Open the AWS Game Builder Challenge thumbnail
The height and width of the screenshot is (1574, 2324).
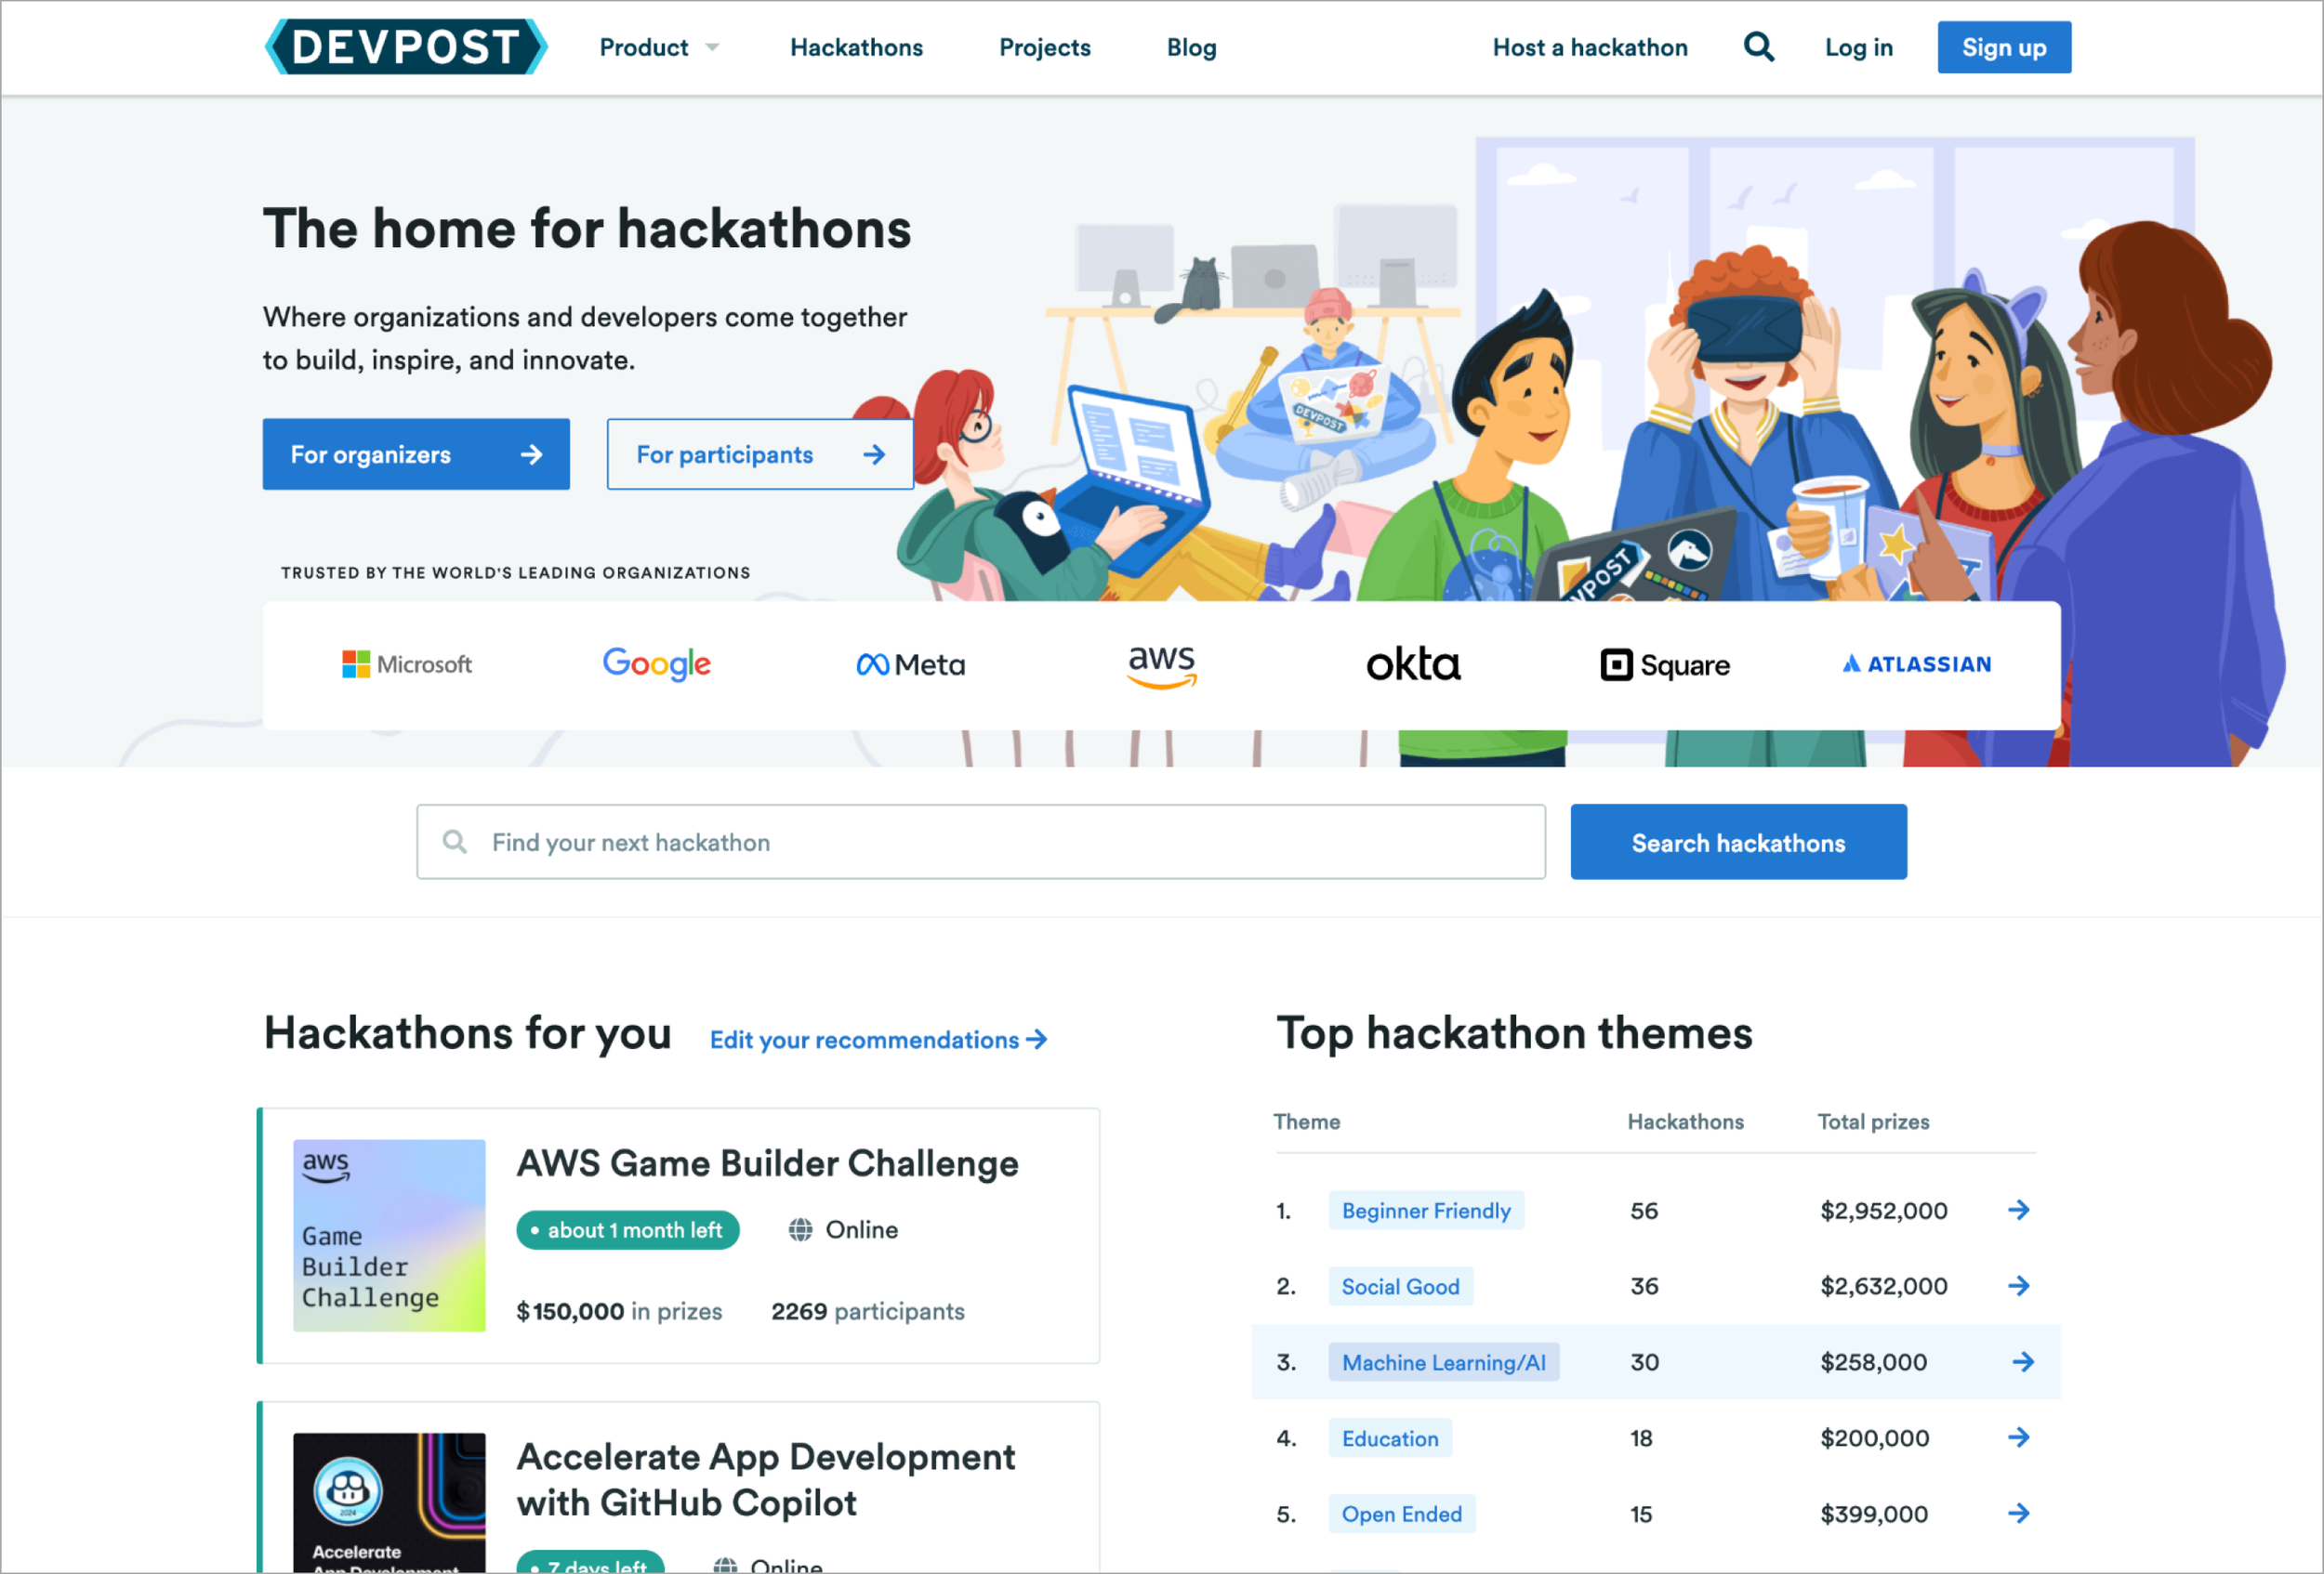389,1235
